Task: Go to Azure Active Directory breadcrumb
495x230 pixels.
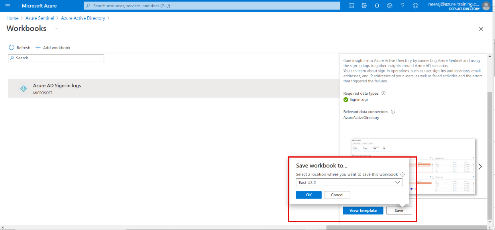Action: pos(83,18)
